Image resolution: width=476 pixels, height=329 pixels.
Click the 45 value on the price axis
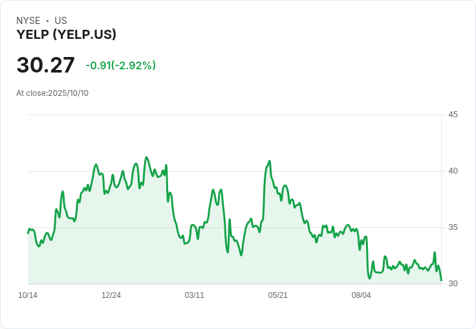tap(453, 115)
